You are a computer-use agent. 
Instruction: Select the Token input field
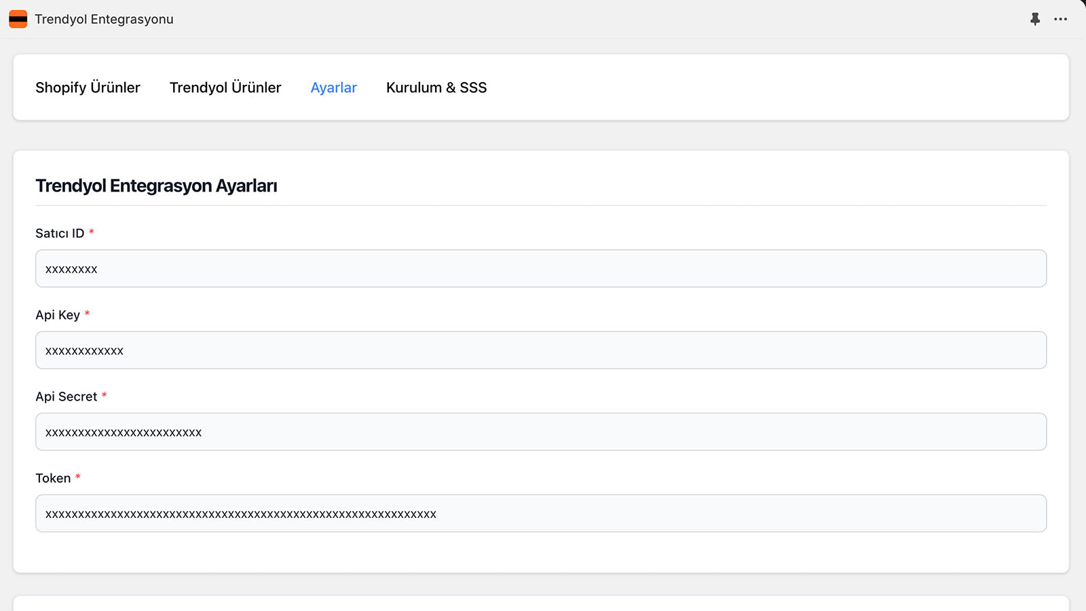540,513
